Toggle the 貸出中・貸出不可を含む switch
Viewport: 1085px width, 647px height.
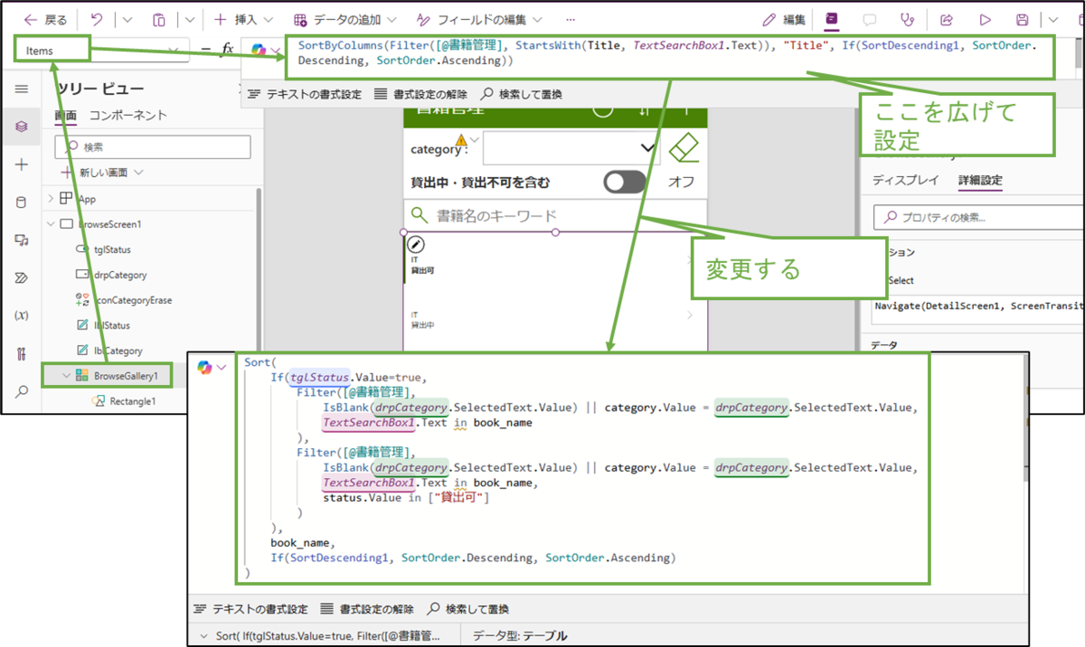coord(625,182)
